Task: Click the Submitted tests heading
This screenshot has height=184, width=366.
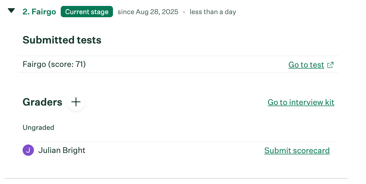Action: click(x=62, y=40)
